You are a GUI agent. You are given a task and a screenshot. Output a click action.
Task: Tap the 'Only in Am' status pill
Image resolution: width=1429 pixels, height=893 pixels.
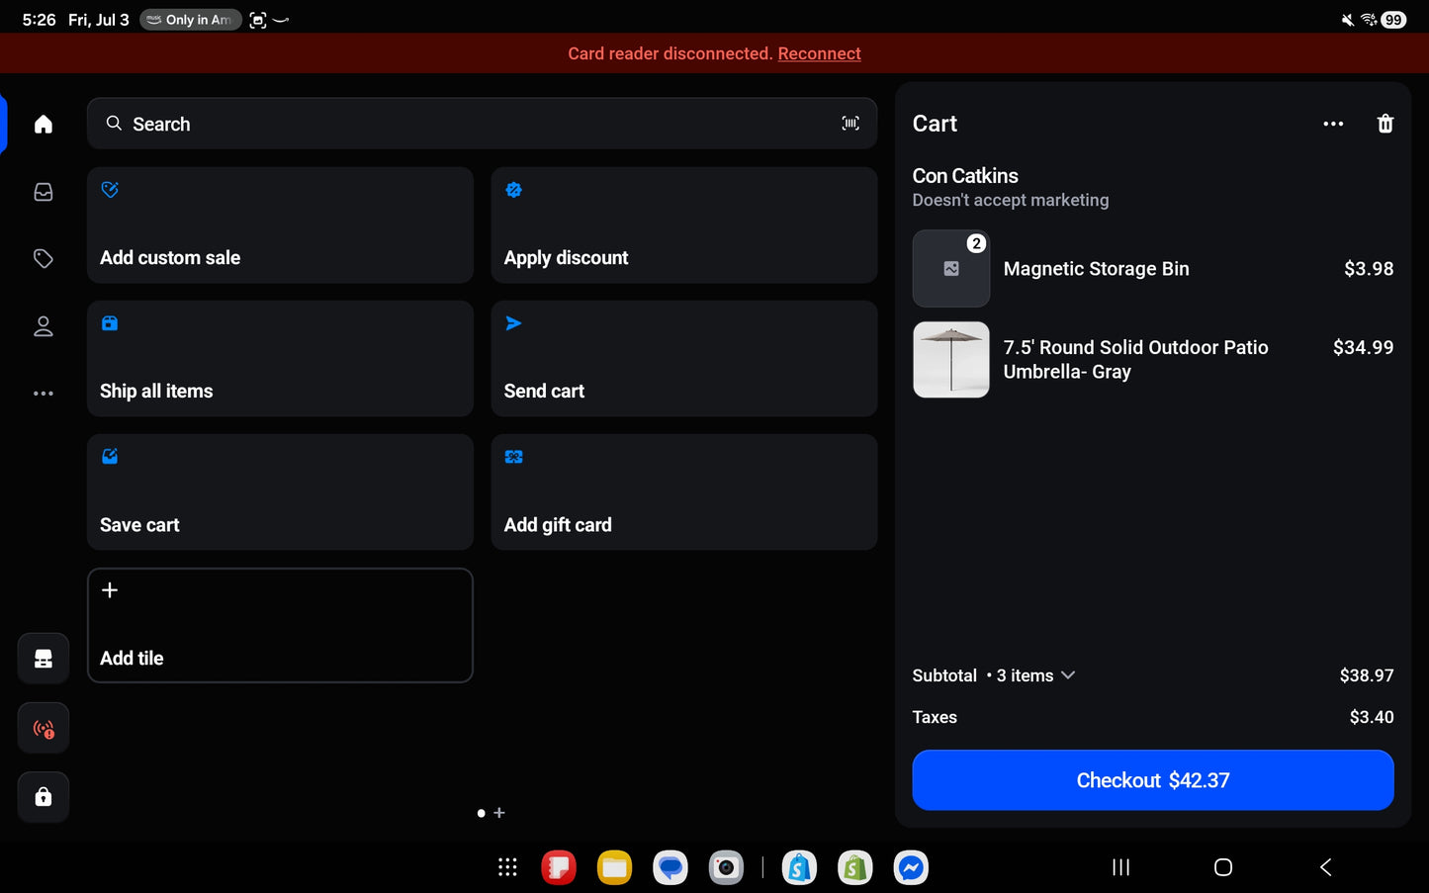coord(191,20)
